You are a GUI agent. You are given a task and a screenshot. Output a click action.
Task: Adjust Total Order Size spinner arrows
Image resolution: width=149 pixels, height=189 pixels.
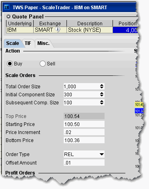coord(102,86)
